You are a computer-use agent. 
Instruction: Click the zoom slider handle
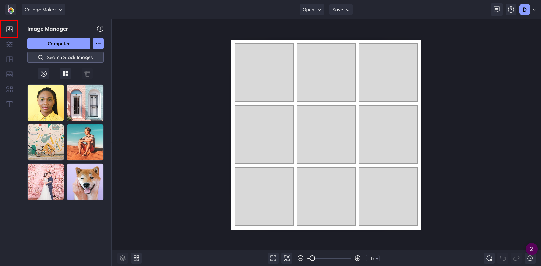312,258
